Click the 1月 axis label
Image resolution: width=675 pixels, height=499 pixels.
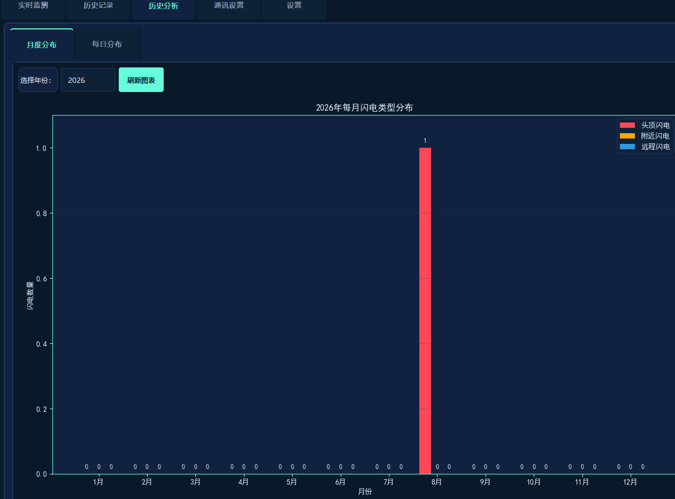(98, 482)
